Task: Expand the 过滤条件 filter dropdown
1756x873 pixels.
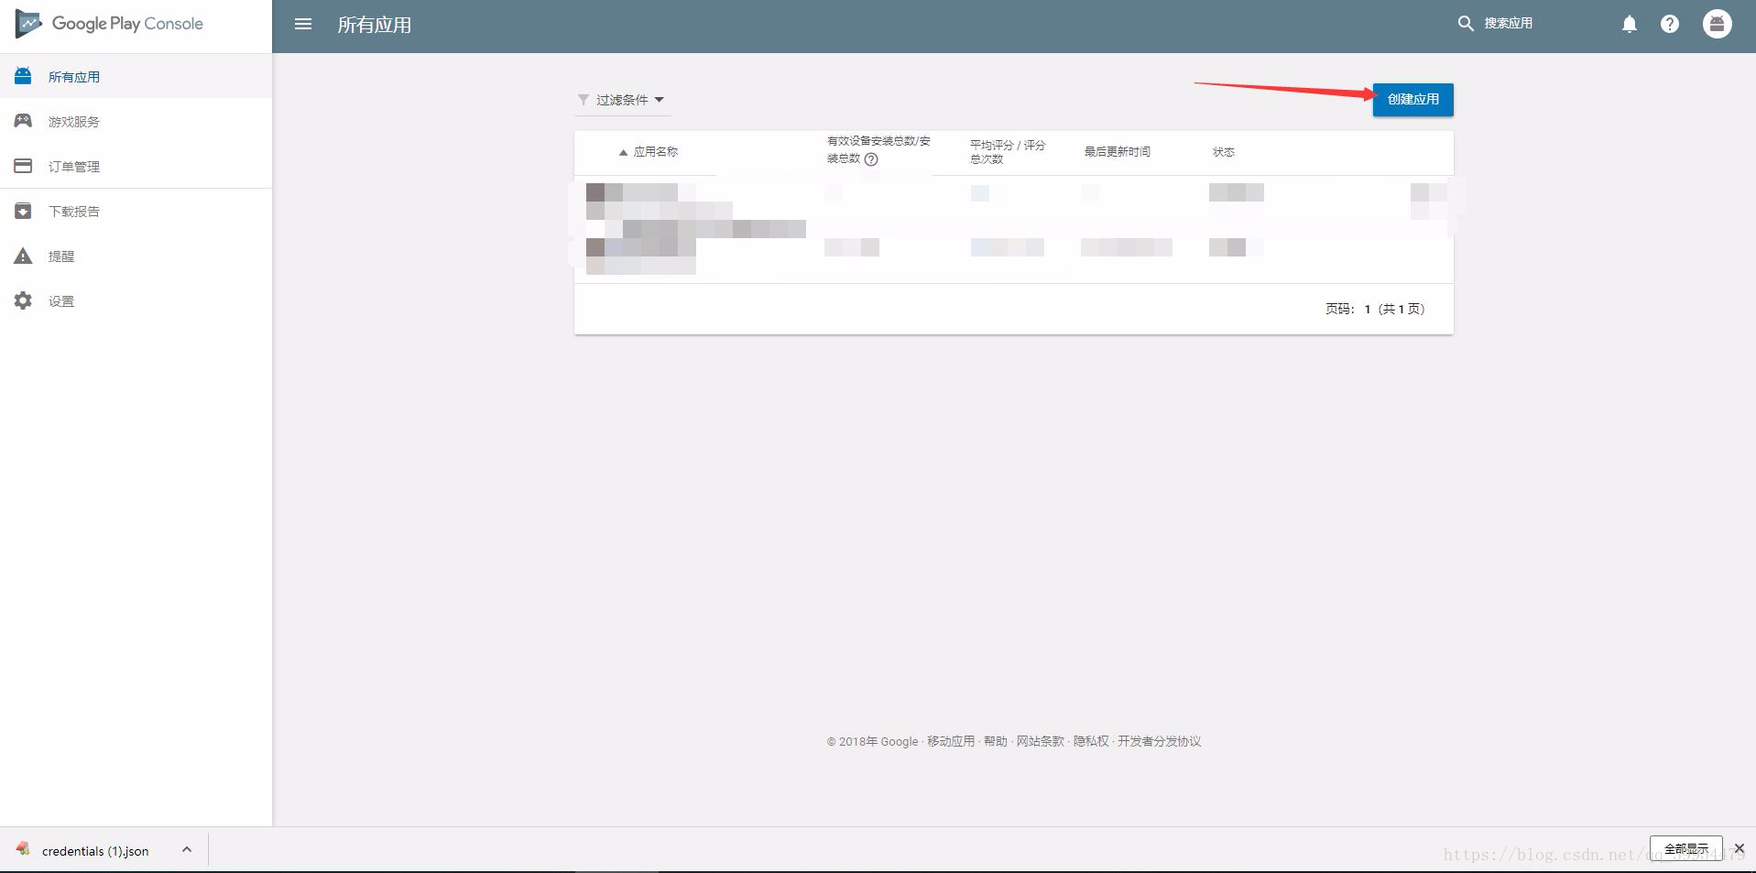Action: coord(623,100)
